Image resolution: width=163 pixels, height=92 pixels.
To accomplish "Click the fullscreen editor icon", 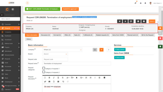I will click(x=45, y=78).
